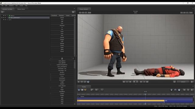
Task: Jump to first frame playback button
Action: tap(124, 82)
